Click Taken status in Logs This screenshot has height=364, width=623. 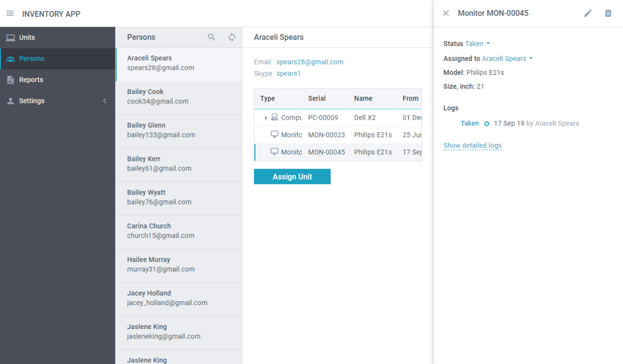pyautogui.click(x=470, y=124)
